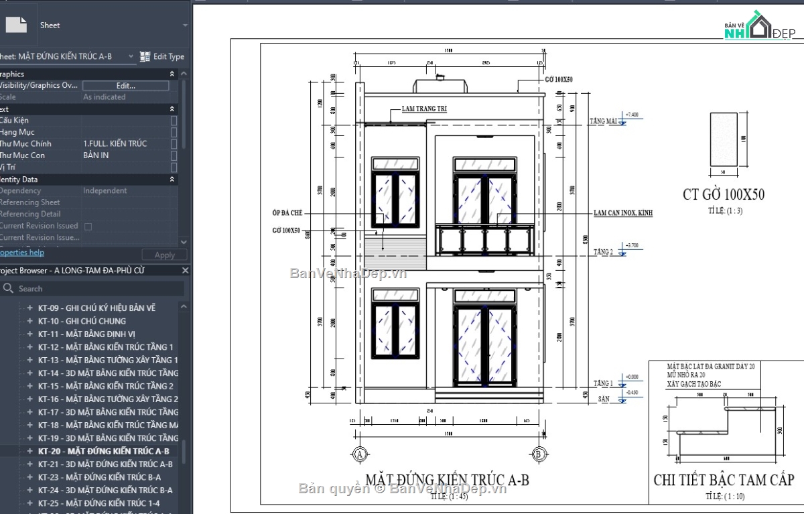This screenshot has height=514, width=804.
Task: Click the Project Browser search magnifier icon
Action: [x=8, y=288]
